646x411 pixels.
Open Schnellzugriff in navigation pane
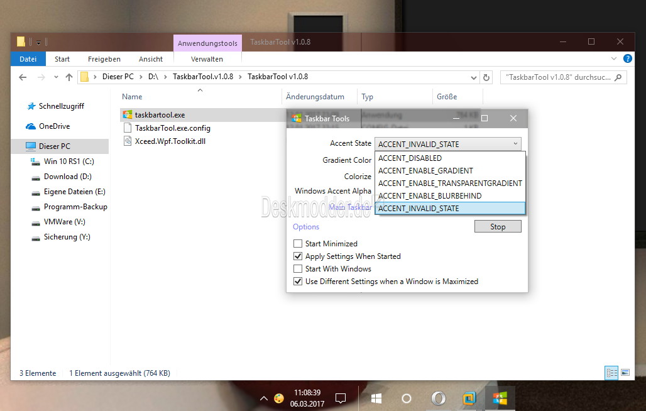tap(62, 106)
